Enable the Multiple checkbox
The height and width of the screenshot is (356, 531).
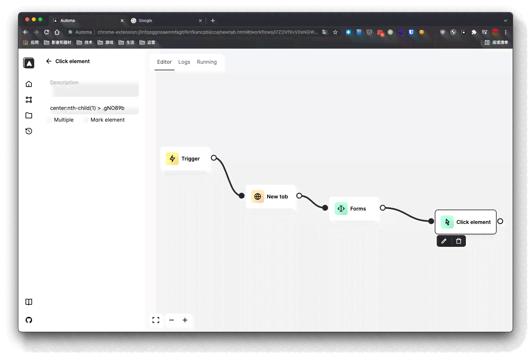(x=49, y=120)
